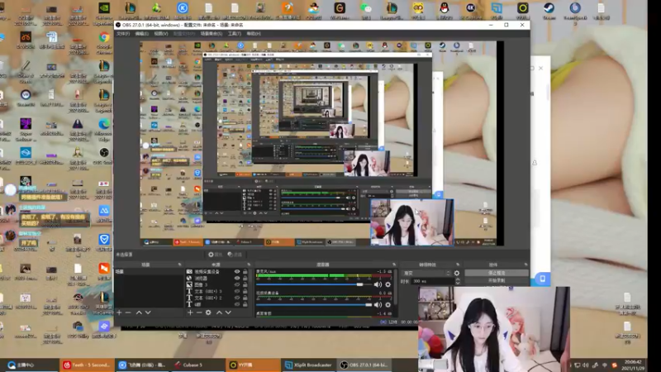Toggle lock on last source in list
This screenshot has width=661, height=372.
coord(245,304)
